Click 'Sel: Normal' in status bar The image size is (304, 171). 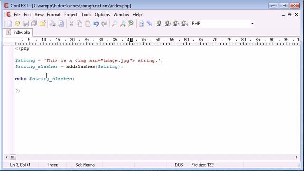pos(85,165)
